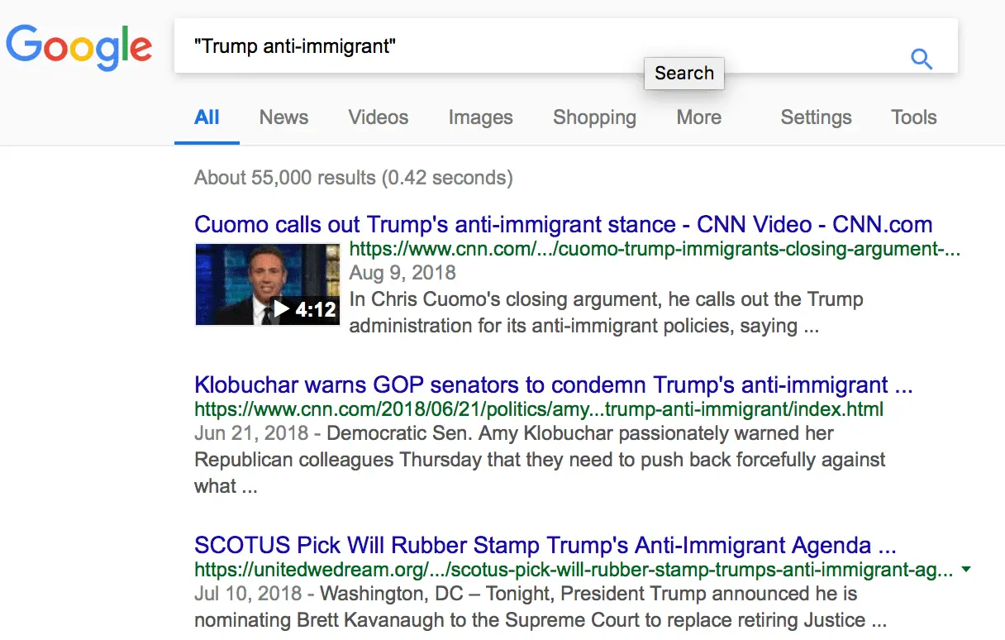Switch to the Videos tab
Viewport: 1005px width, 640px height.
[x=379, y=117]
